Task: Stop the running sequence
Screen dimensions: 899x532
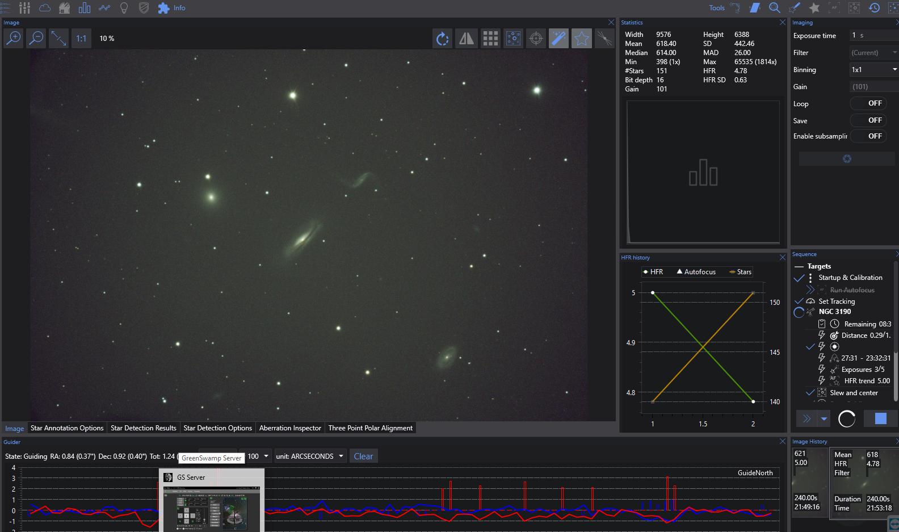Action: (880, 418)
